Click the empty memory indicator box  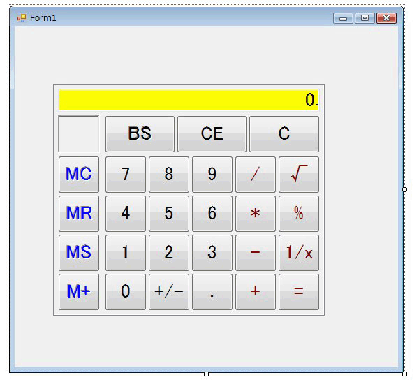point(79,134)
